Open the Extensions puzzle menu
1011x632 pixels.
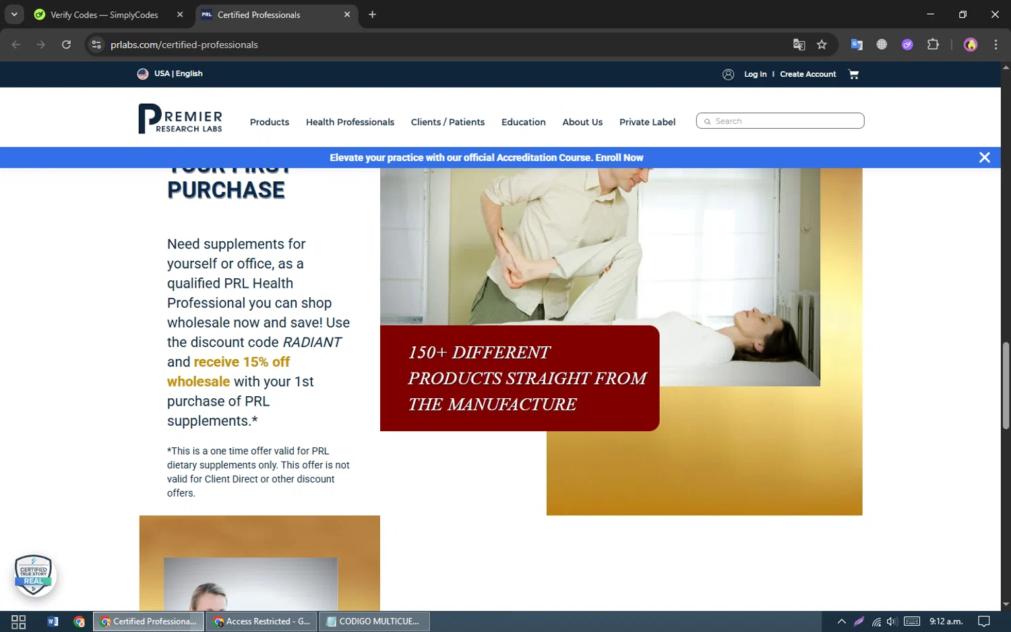(x=933, y=44)
